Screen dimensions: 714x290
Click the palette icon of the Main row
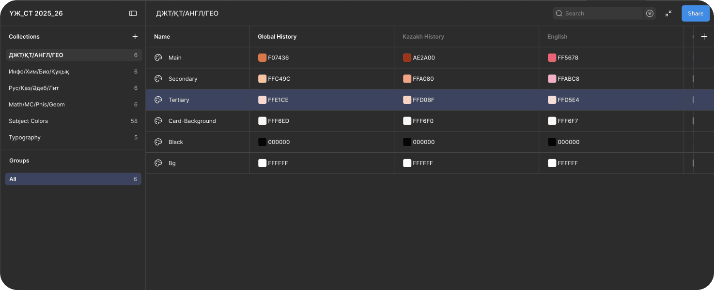[x=158, y=58]
